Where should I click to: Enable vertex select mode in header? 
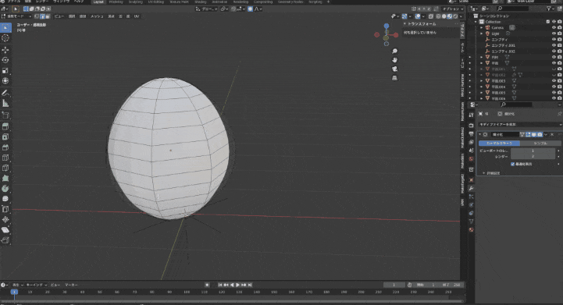pyautogui.click(x=37, y=16)
